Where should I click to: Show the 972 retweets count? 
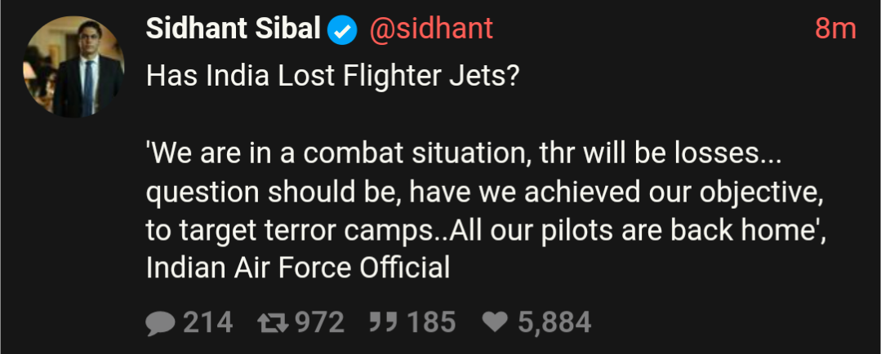[320, 323]
